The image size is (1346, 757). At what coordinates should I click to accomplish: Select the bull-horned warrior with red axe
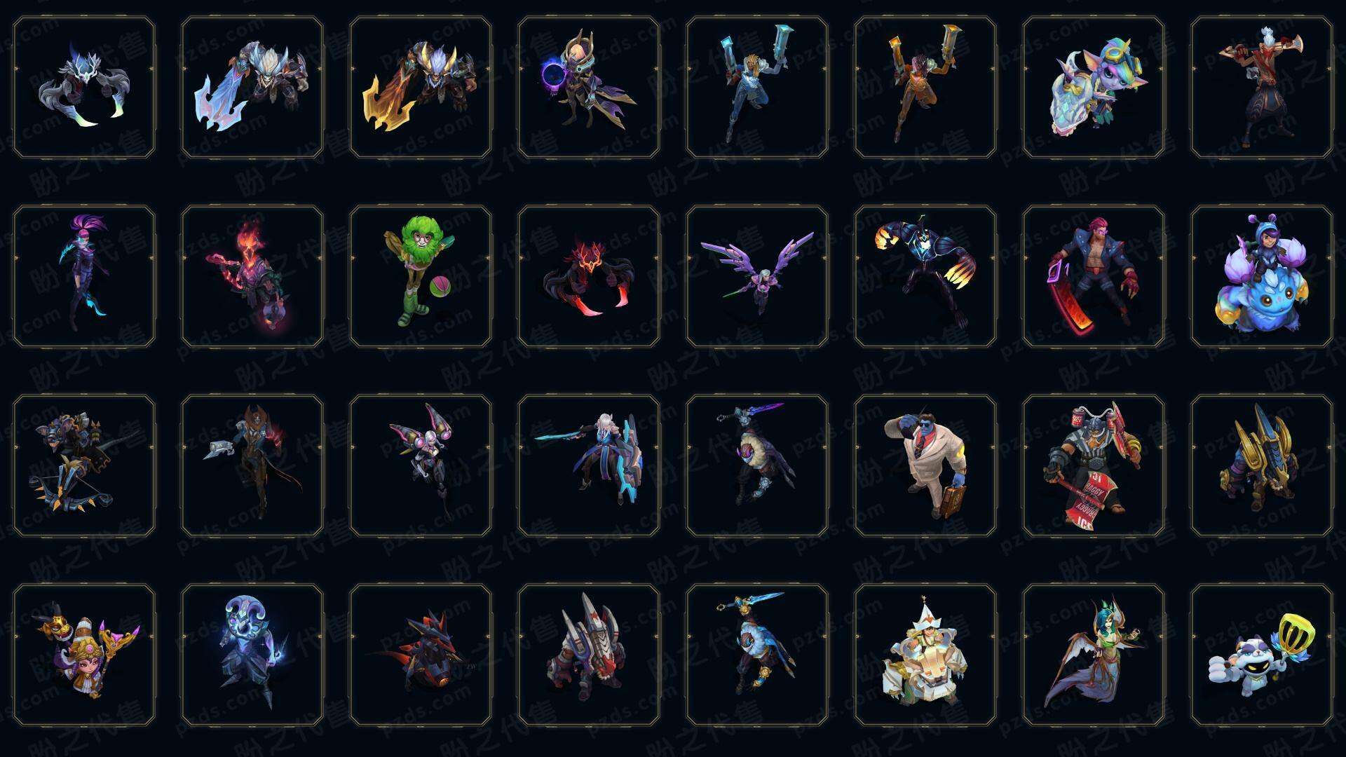[1094, 465]
